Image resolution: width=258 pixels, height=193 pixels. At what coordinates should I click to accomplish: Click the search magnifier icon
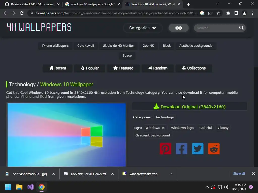[x=241, y=28]
